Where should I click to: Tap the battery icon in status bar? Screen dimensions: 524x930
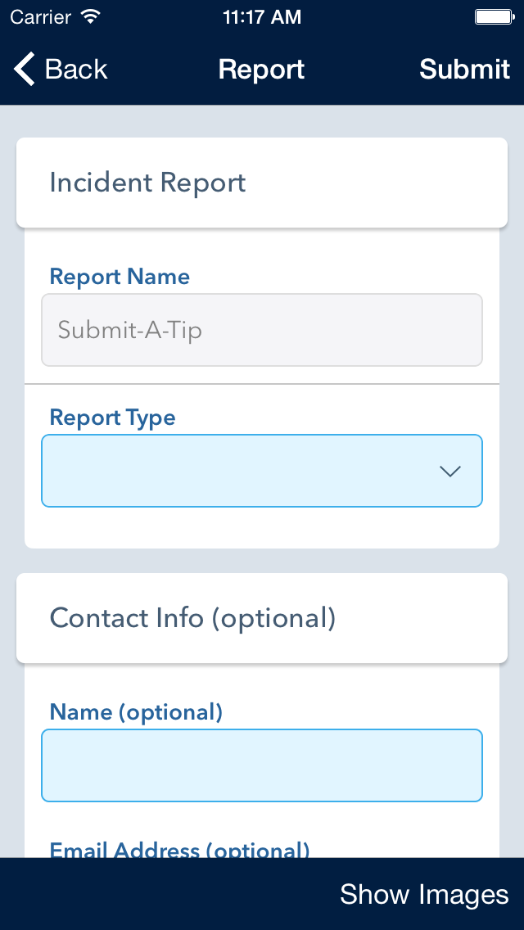(x=495, y=17)
